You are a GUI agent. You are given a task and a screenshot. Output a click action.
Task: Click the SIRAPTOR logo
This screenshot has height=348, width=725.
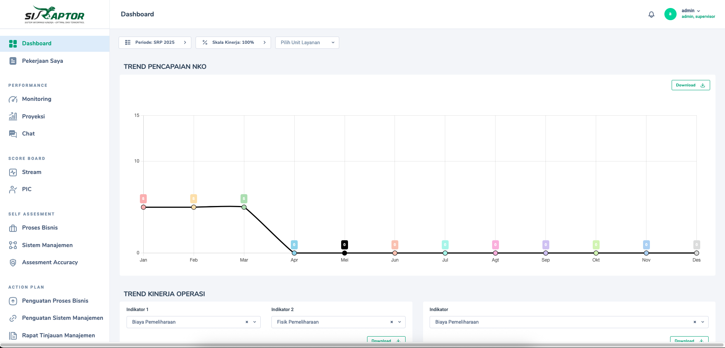[55, 15]
